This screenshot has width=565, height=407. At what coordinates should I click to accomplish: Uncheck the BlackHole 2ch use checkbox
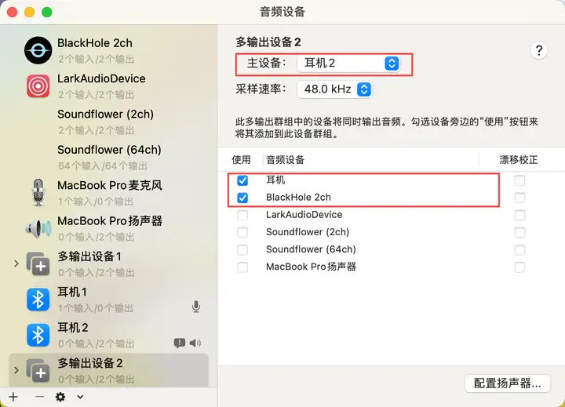(242, 198)
